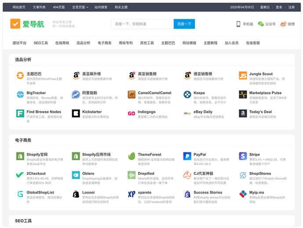
Task: Open the 主题巴巴 site icon
Action: click(20, 76)
